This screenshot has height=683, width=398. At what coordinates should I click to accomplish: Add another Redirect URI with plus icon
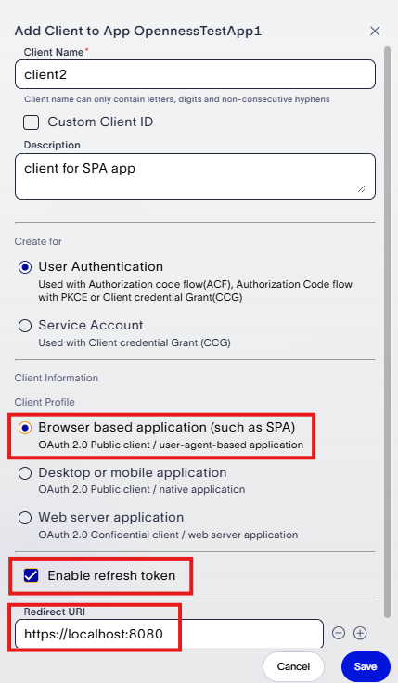(360, 633)
